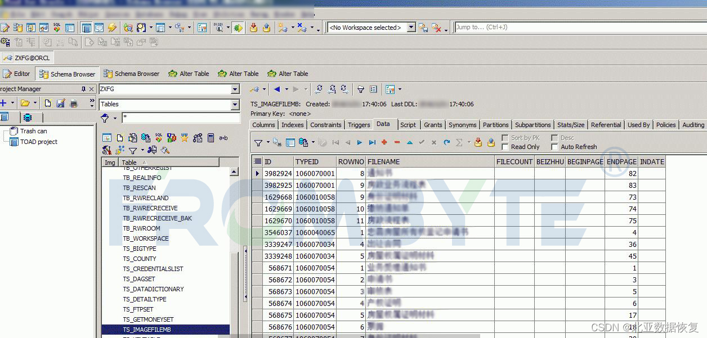Select TB_WORKSPACE in table list

[146, 238]
